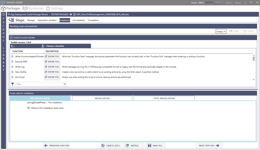Show full description for New-ZipFile

[x=52, y=72]
